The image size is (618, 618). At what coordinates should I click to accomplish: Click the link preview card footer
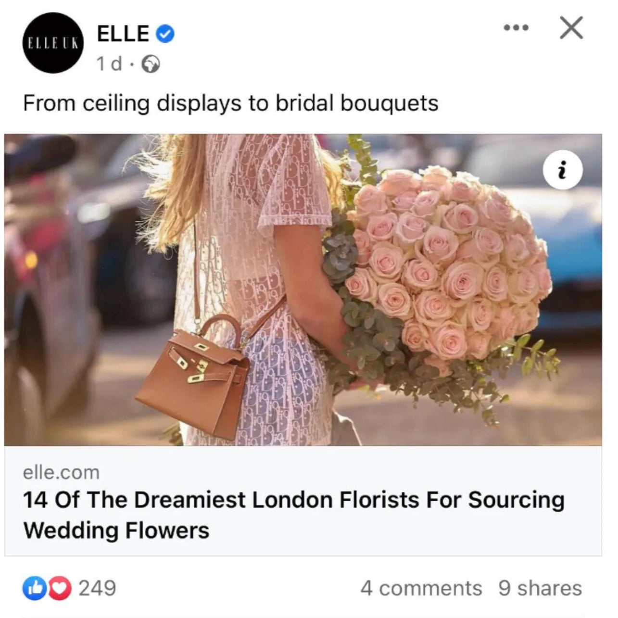303,501
